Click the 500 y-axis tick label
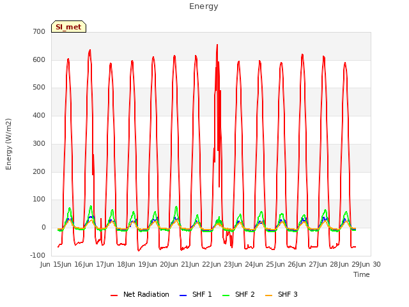The height and width of the screenshot is (307, 409). pos(39,88)
